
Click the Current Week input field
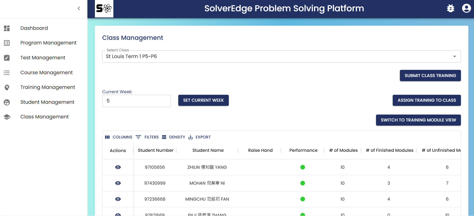[136, 101]
